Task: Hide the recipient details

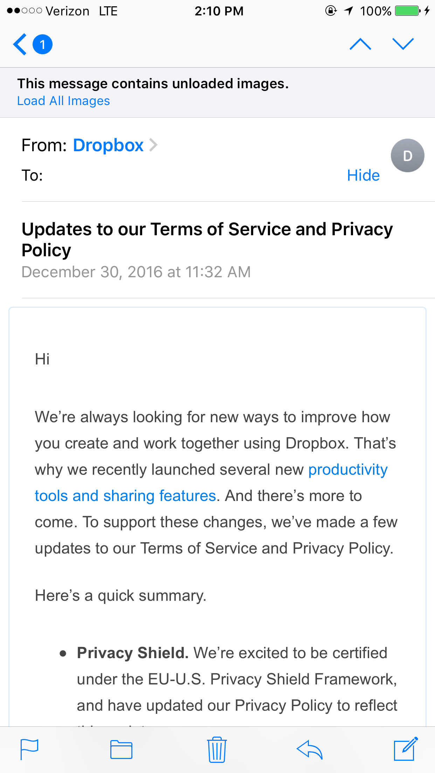Action: (x=363, y=175)
